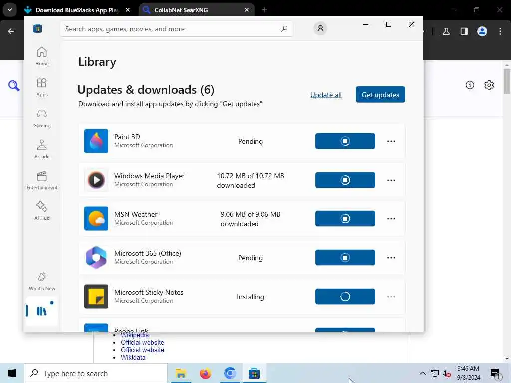This screenshot has width=511, height=383.
Task: Click the Microsoft Sticky Notes app icon
Action: click(x=96, y=296)
